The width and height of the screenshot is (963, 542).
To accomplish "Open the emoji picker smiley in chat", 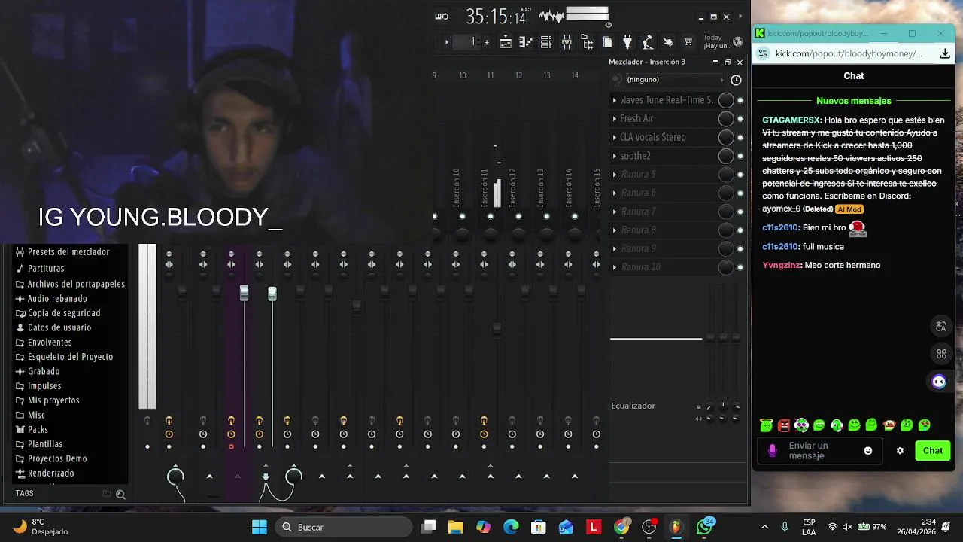I will click(868, 451).
